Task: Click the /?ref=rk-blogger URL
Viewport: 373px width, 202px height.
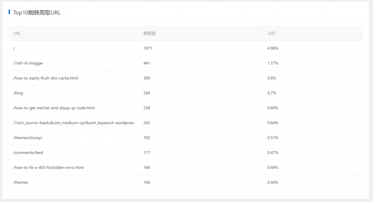Action: coord(28,63)
